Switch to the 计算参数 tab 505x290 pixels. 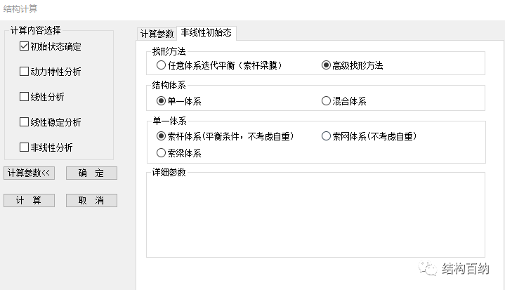157,34
